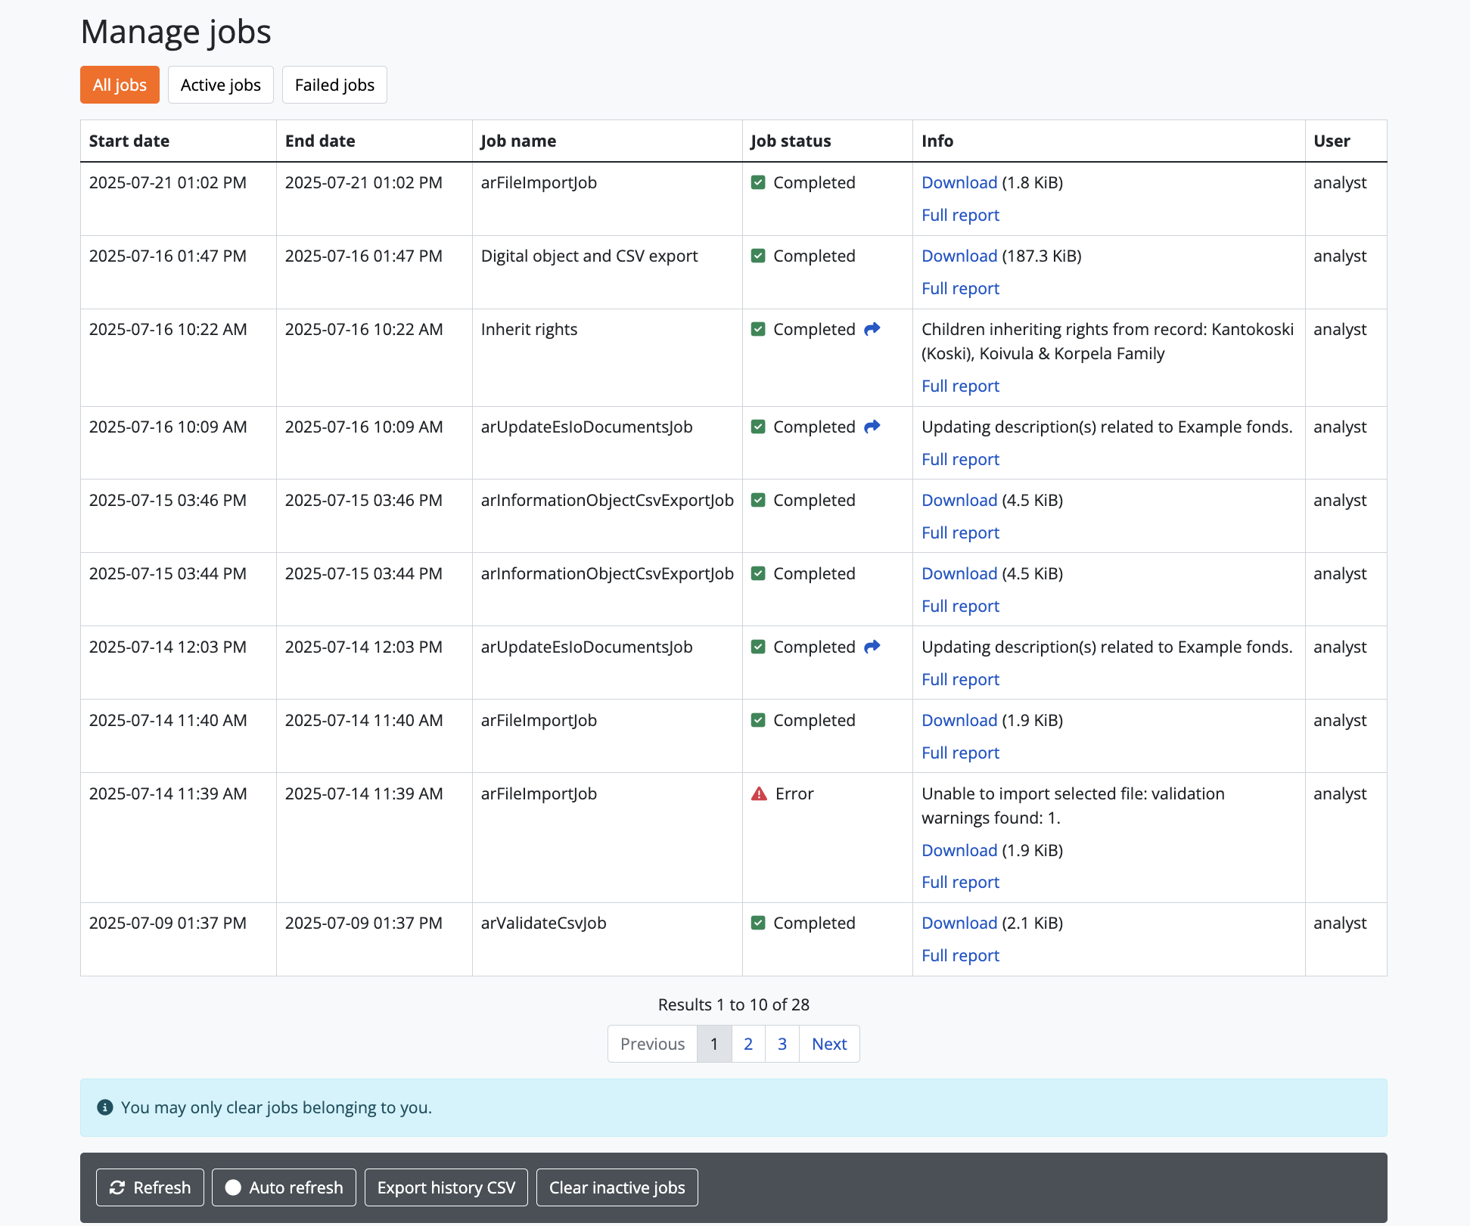Screen dimensions: 1470x1226
Task: Click Next in the pagination
Action: click(x=829, y=1044)
